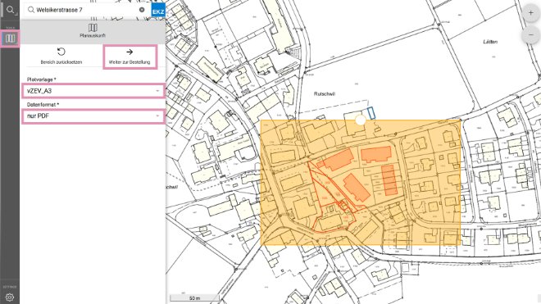Click the white rotate handle on orange area
Screen dimensions: 541x304
360,120
